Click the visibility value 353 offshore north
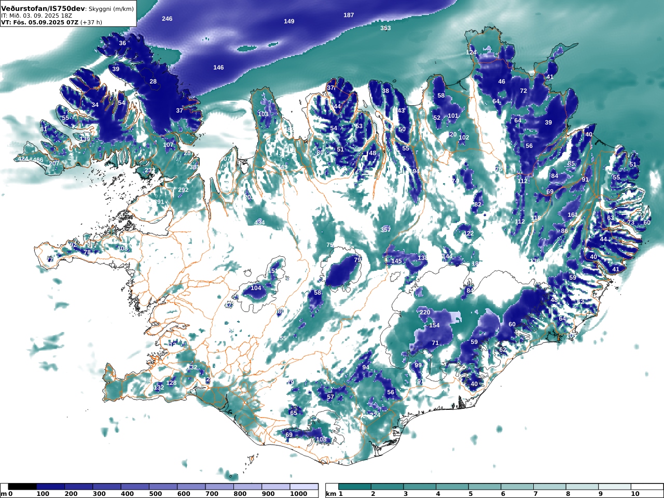The image size is (664, 498). pos(385,28)
